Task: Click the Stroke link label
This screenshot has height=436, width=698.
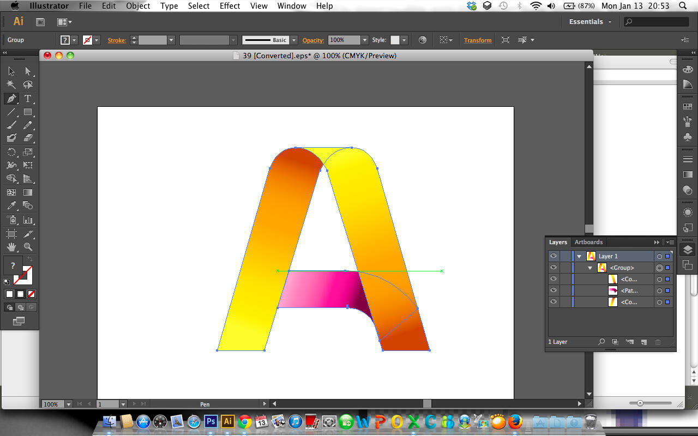Action: 117,40
